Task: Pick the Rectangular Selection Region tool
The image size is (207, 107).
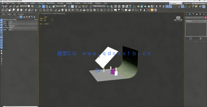Action: click(x=36, y=6)
